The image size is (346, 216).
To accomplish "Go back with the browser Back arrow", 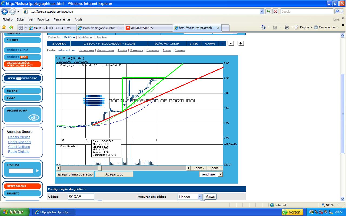I will [x=5, y=12].
